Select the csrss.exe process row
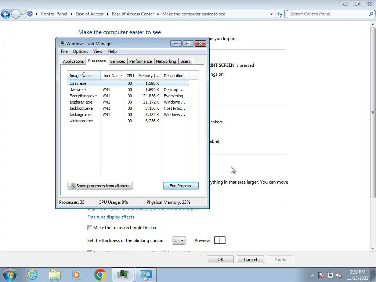This screenshot has height=282, width=376. (128, 83)
